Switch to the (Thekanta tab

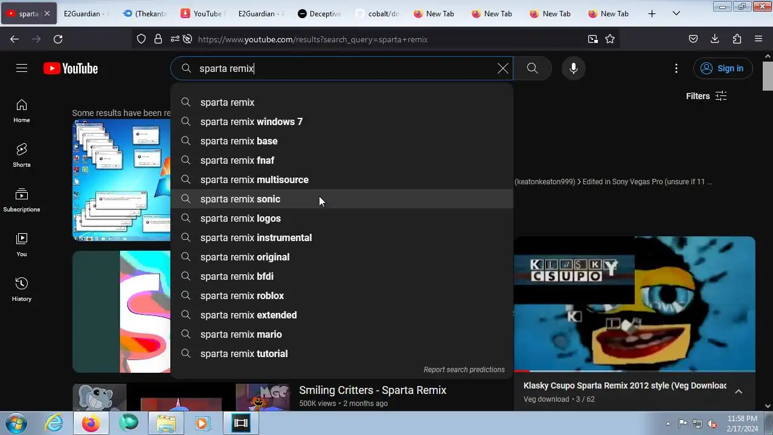pyautogui.click(x=144, y=13)
